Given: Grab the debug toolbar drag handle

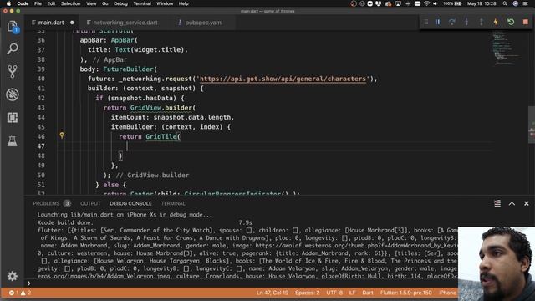Looking at the screenshot, I should [x=425, y=22].
